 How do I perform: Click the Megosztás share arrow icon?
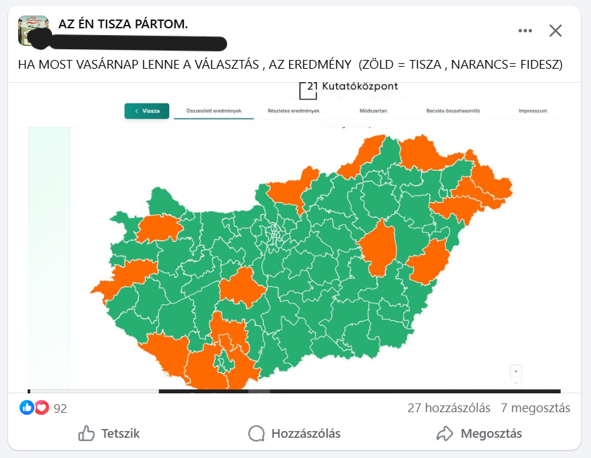(x=445, y=433)
